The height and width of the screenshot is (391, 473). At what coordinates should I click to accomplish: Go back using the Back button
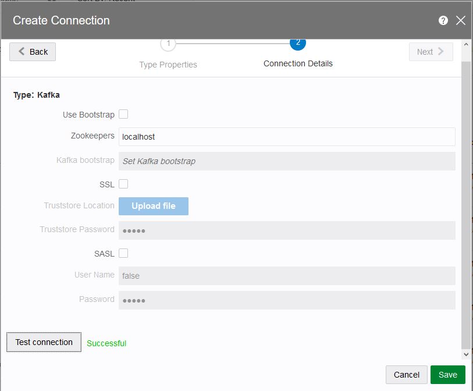33,52
